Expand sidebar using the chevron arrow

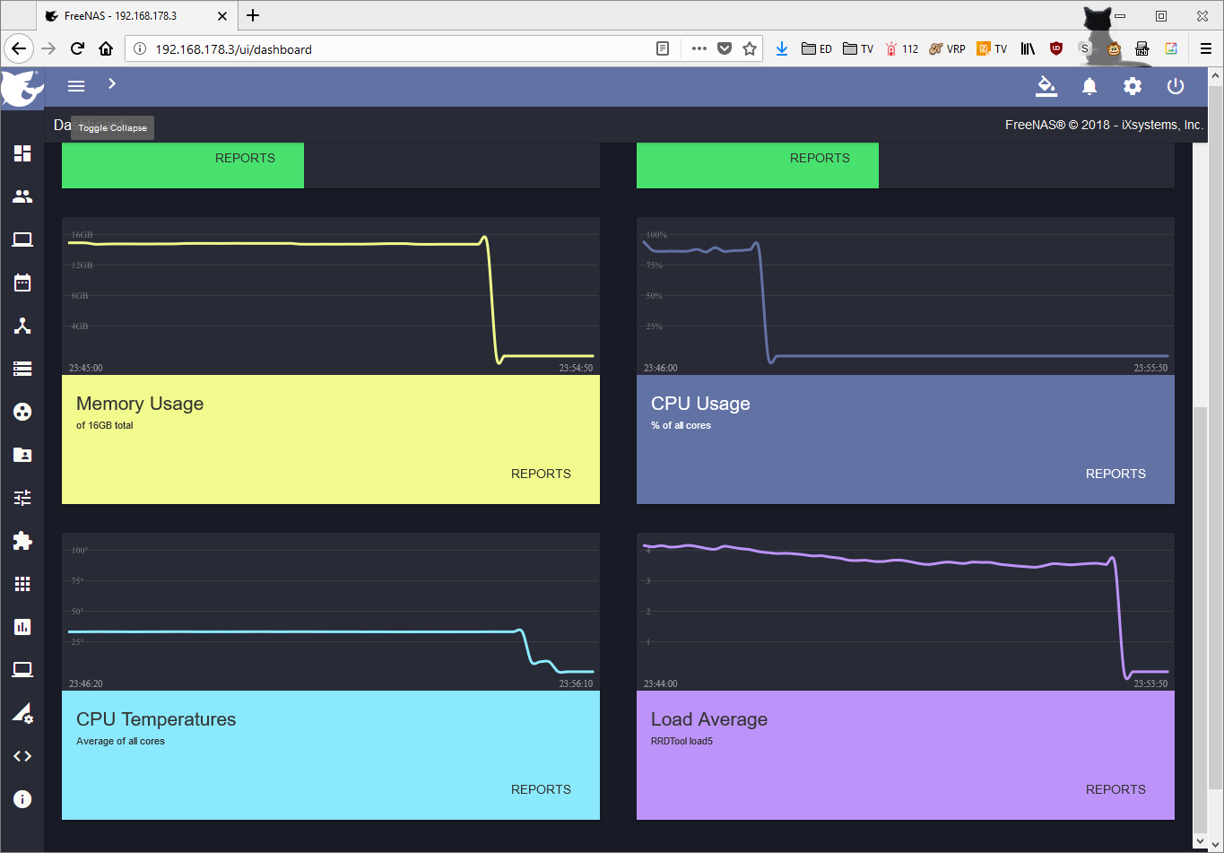coord(112,83)
